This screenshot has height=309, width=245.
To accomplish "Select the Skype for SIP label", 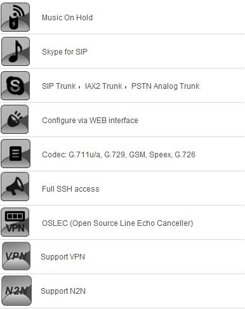I will (65, 52).
